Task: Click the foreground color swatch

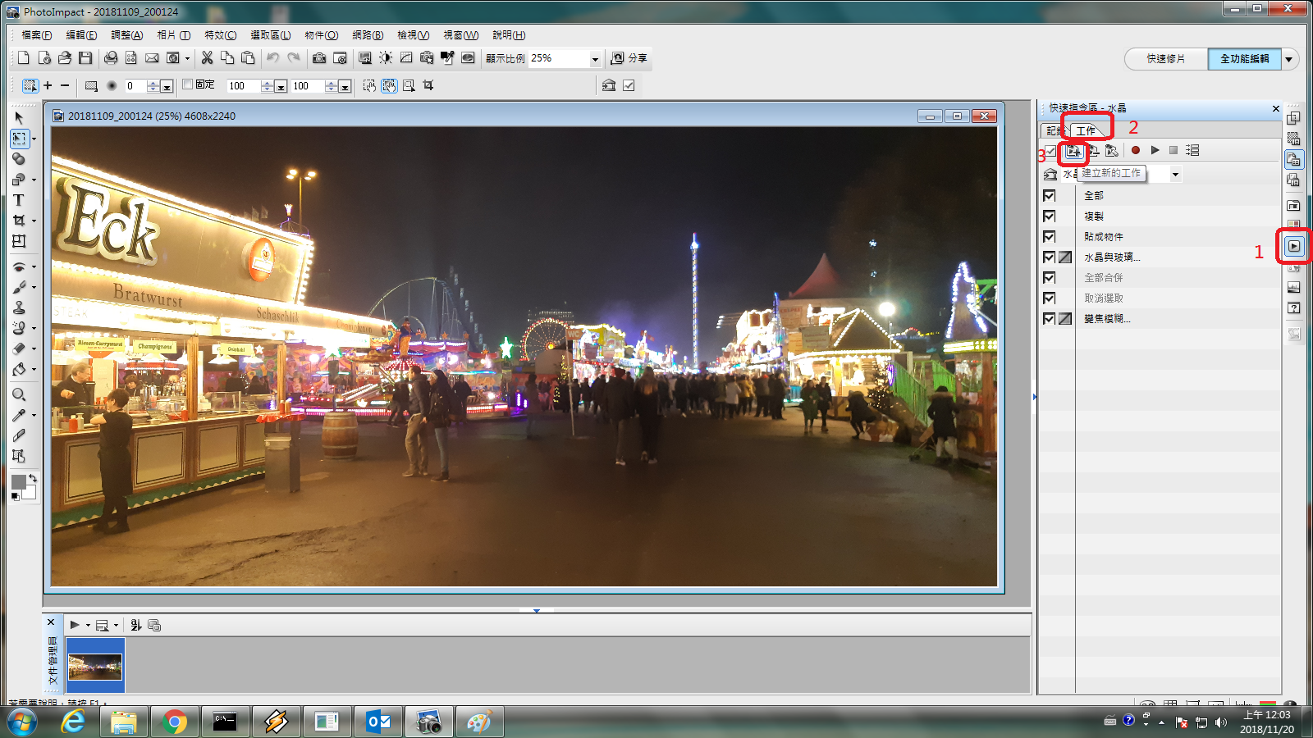Action: [18, 482]
